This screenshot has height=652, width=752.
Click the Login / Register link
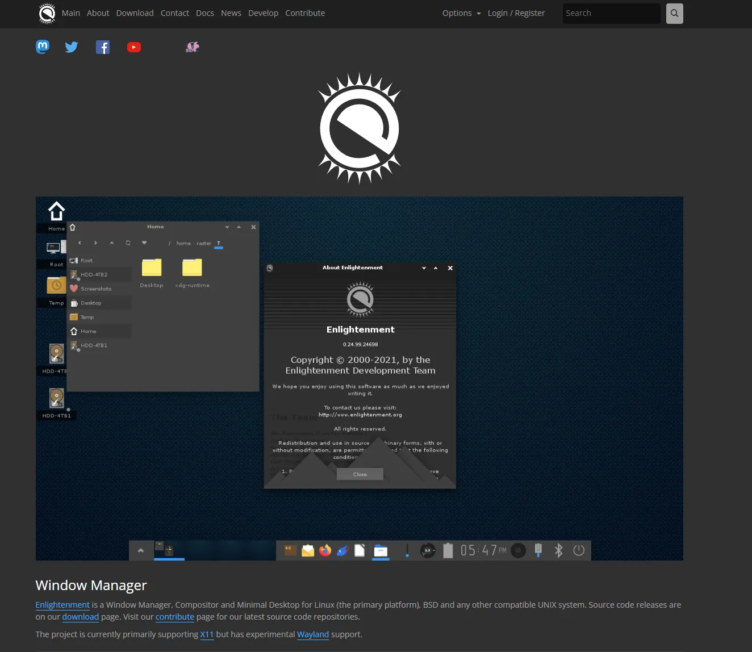pyautogui.click(x=516, y=13)
